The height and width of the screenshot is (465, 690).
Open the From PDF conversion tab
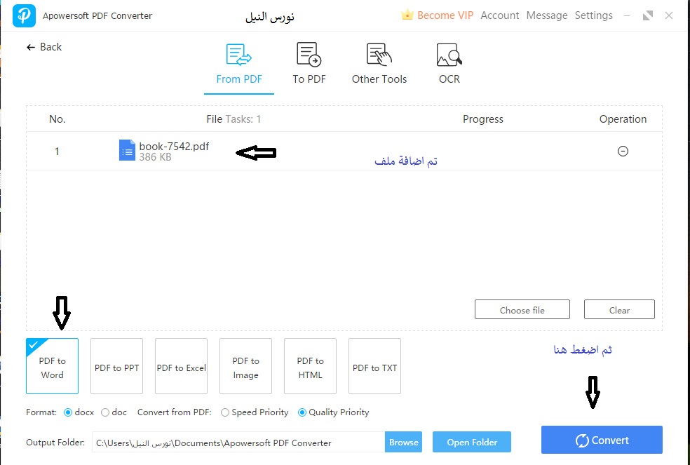coord(239,65)
